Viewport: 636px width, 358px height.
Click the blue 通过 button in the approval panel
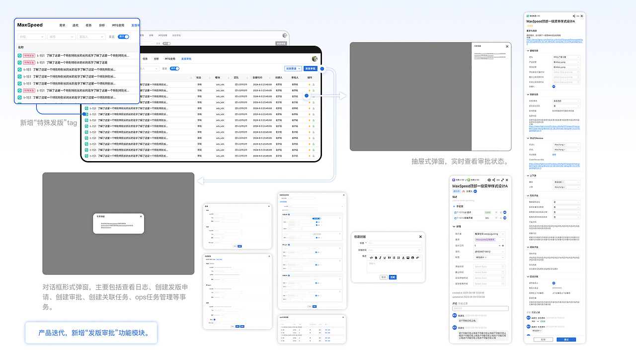tap(566, 340)
